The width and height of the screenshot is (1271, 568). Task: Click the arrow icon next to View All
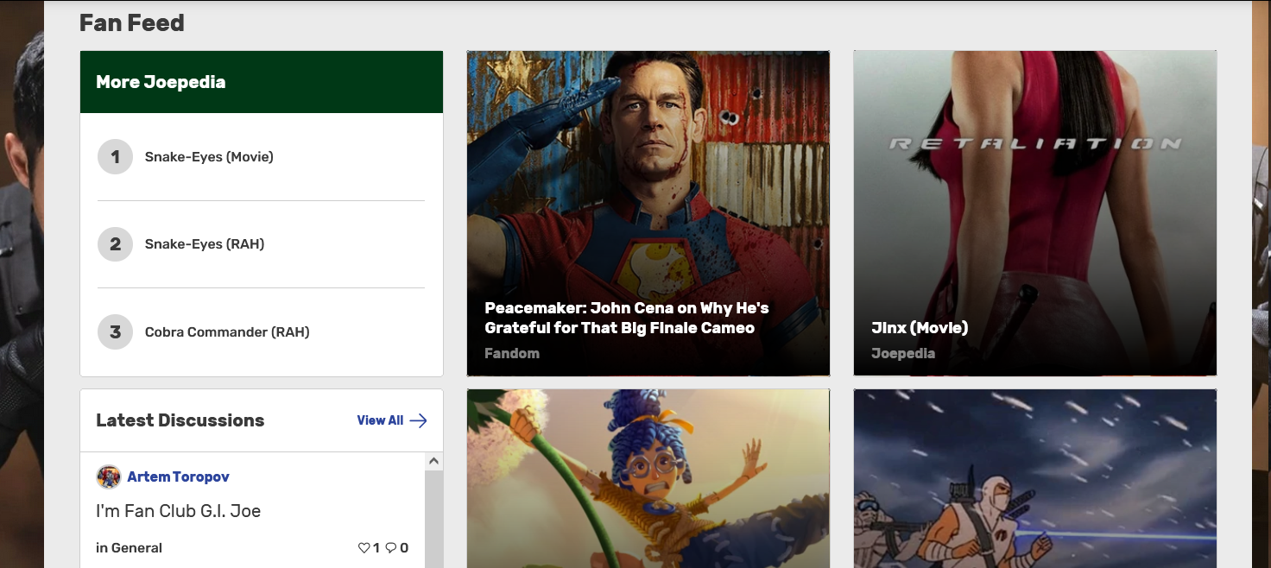418,420
